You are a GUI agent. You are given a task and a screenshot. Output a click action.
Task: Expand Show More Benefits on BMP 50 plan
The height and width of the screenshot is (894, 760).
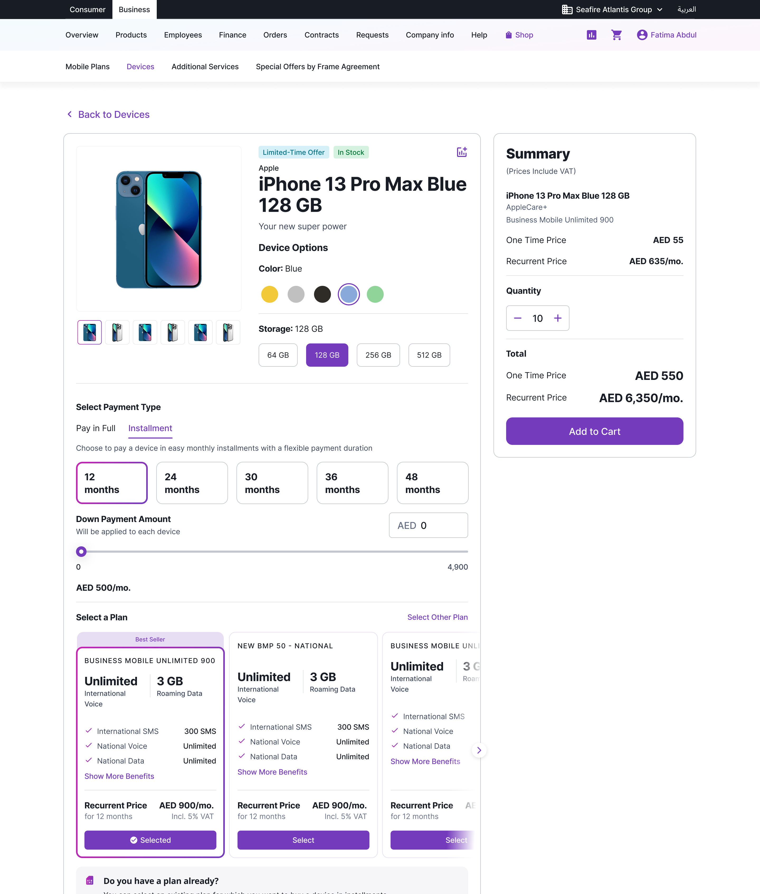click(272, 772)
